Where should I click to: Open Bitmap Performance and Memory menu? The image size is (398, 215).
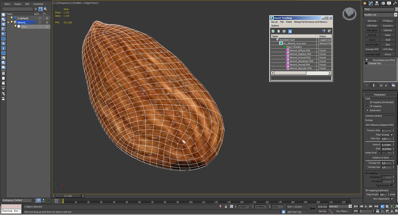(311, 22)
